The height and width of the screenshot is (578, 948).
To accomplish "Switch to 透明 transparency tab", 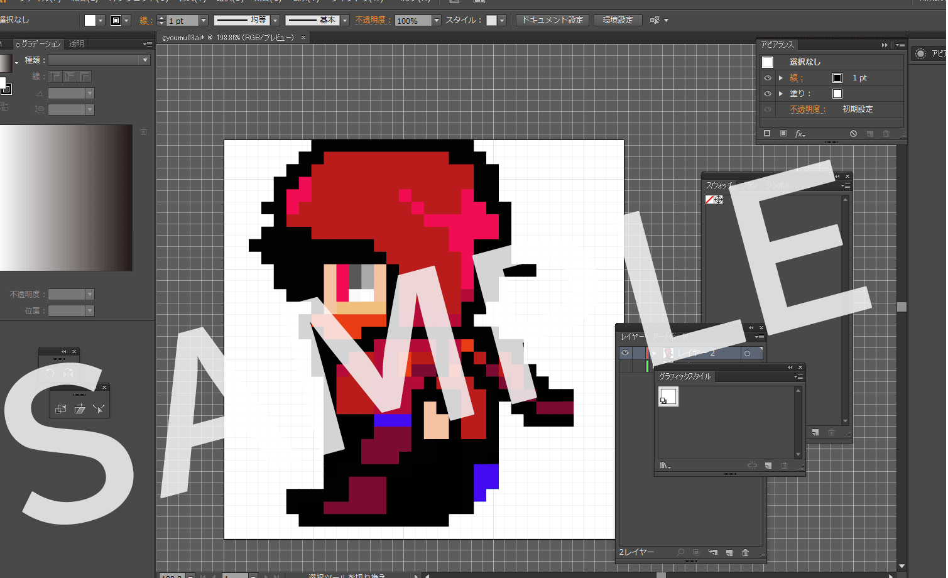I will point(77,44).
